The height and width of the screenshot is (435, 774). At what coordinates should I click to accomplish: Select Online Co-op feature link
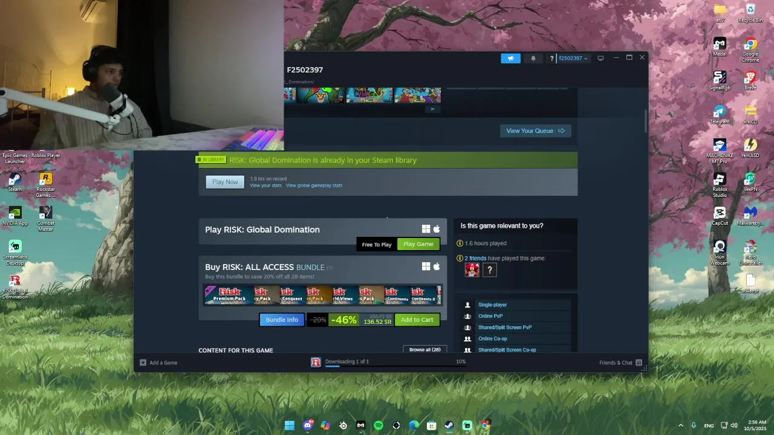coord(492,338)
